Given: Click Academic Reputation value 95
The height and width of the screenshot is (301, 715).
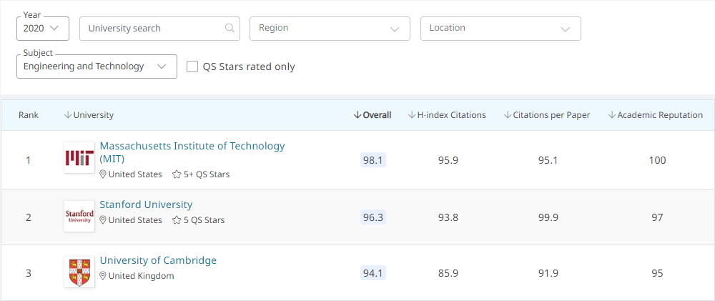Looking at the screenshot, I should pos(658,273).
